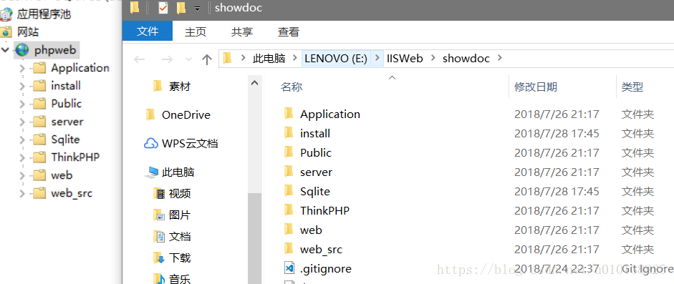Click the new folder icon in title bar
Screen dimensions: 674x284
click(181, 8)
